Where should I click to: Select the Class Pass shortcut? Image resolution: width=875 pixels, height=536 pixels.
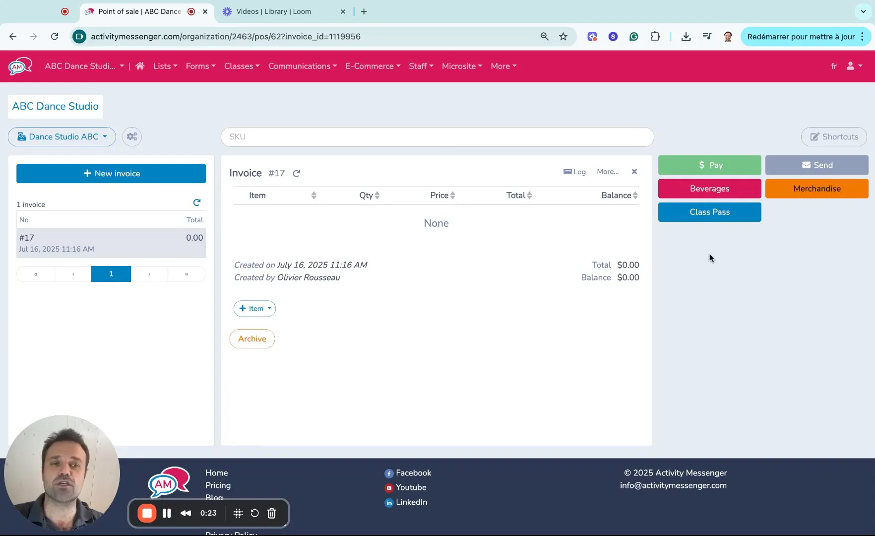(x=709, y=212)
